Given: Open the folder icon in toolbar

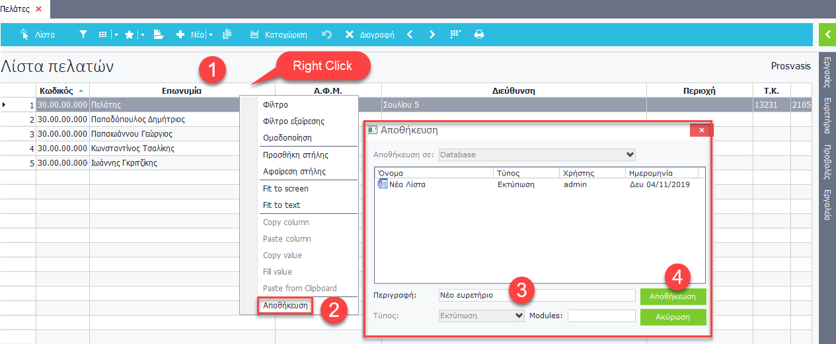Looking at the screenshot, I should pyautogui.click(x=159, y=34).
